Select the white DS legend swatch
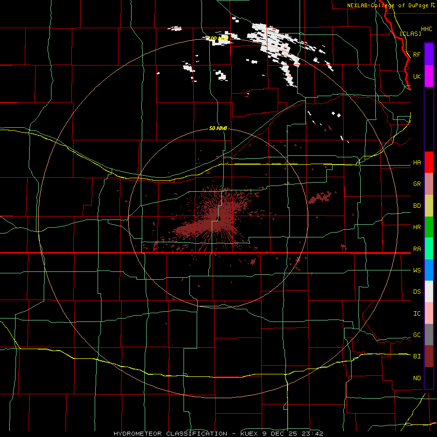Viewport: 437px width, 437px height. coord(429,291)
